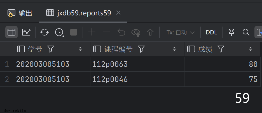
Task: Switch to chart view
Action: pos(26,32)
